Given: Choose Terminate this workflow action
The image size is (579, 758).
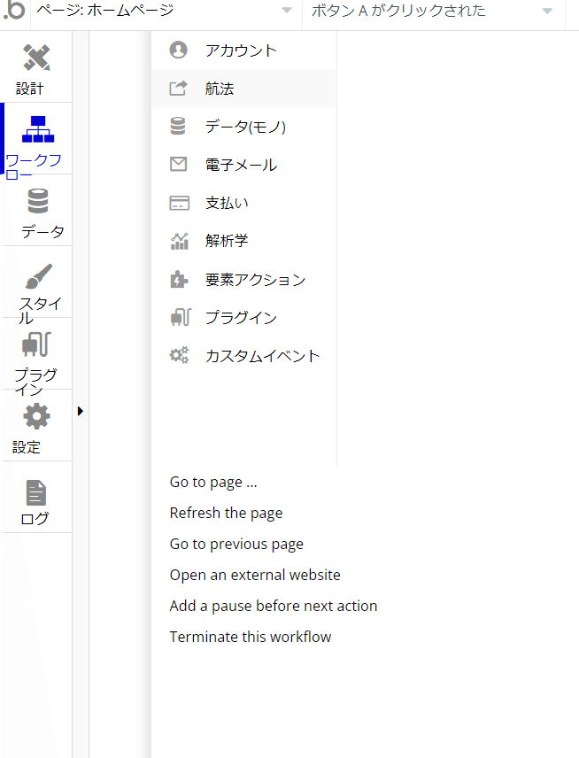Looking at the screenshot, I should click(x=251, y=638).
